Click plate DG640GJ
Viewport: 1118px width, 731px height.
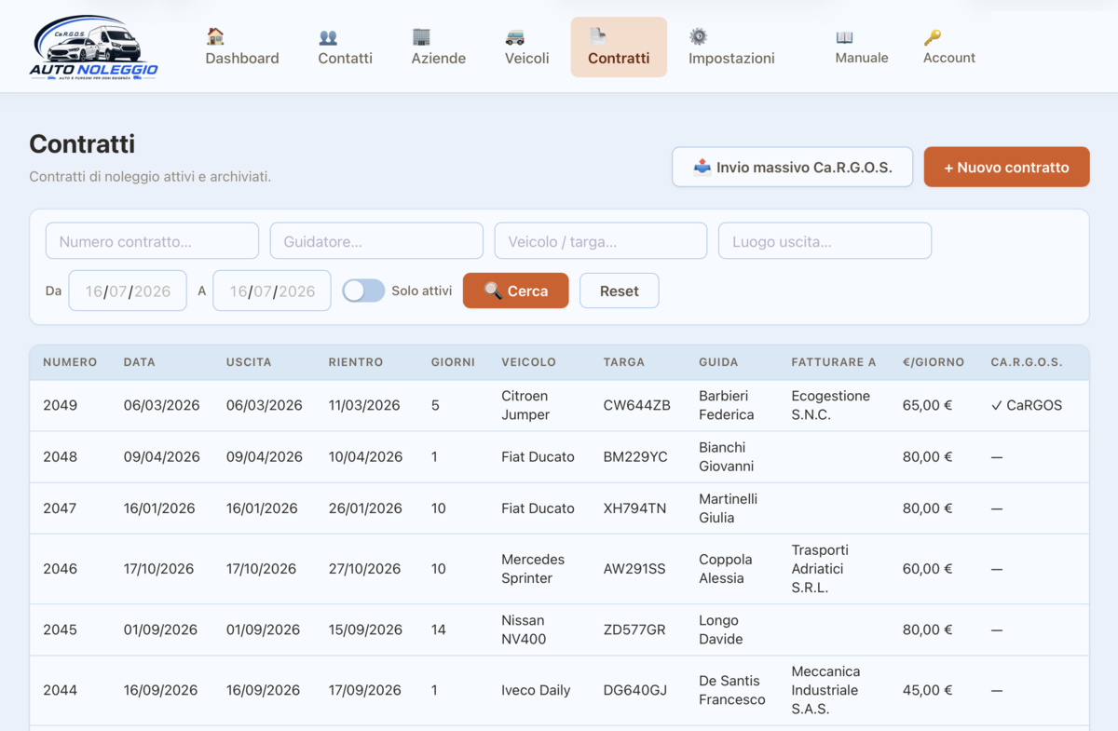point(635,690)
